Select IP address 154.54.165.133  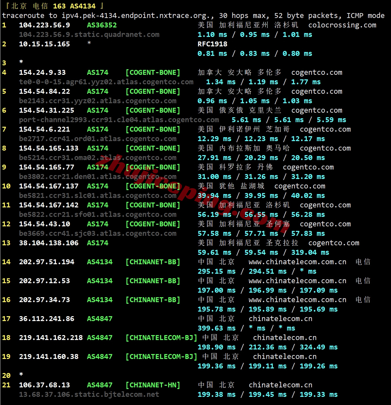pyautogui.click(x=49, y=148)
